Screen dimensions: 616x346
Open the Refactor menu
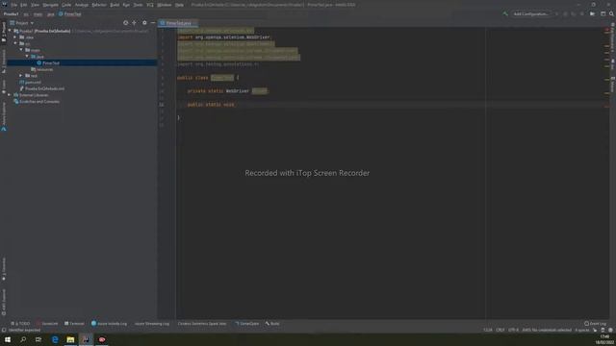[x=99, y=5]
